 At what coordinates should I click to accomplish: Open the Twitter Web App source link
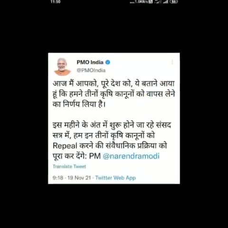pyautogui.click(x=115, y=178)
